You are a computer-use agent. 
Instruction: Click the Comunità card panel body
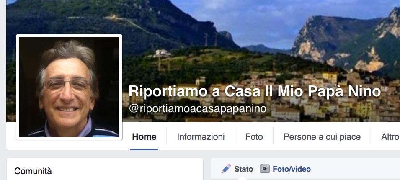pos(105,169)
